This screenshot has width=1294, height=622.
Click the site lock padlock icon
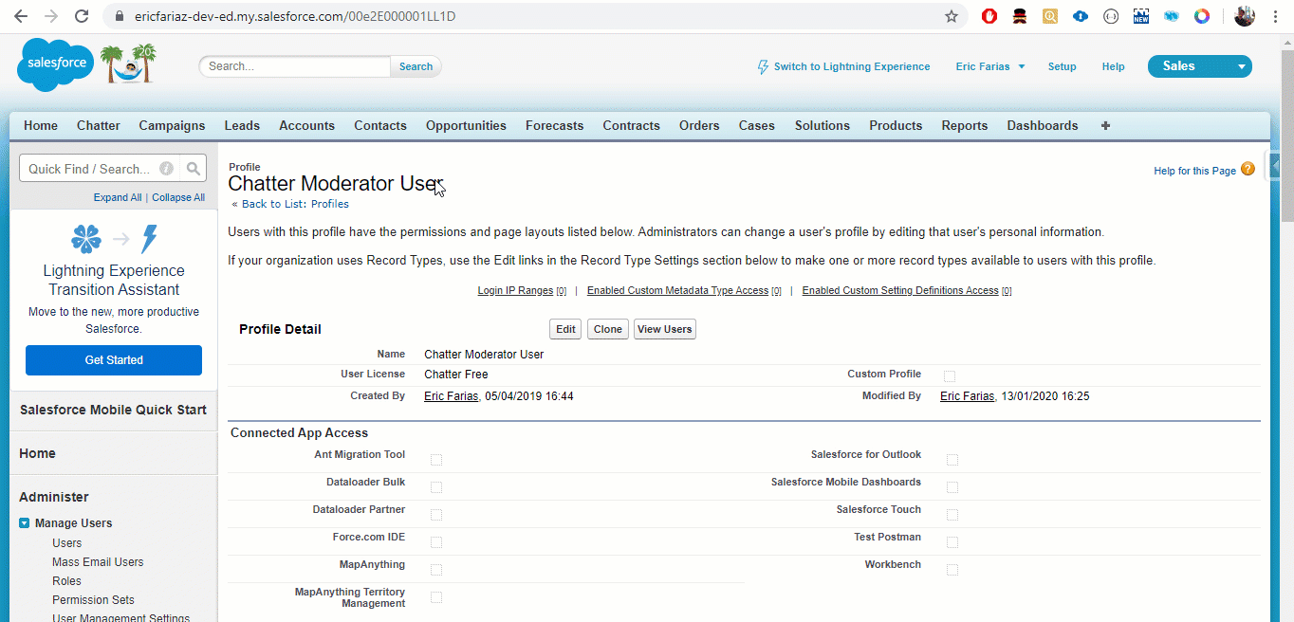(119, 16)
